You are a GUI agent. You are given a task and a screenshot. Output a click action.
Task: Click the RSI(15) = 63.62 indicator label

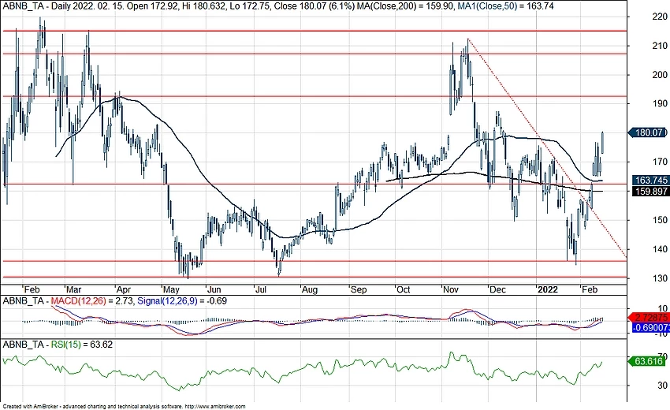click(x=82, y=345)
